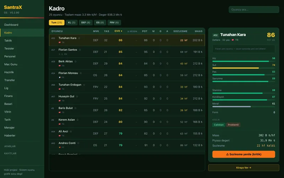Toggle star beside Tunahan Erdogan
The height and width of the screenshot is (178, 284).
tap(84, 85)
